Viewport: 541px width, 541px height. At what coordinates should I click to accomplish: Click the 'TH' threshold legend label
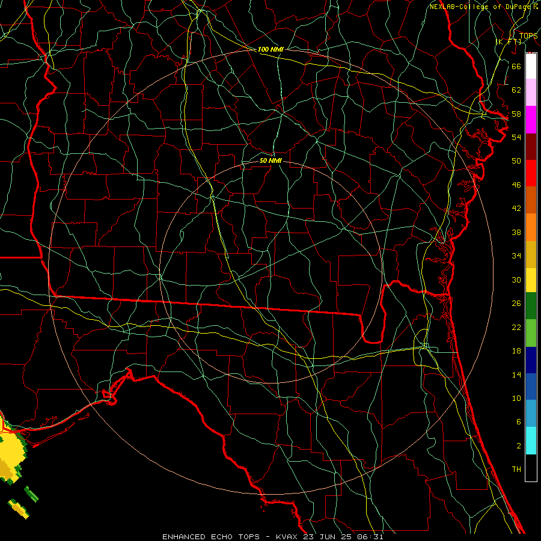pyautogui.click(x=516, y=469)
